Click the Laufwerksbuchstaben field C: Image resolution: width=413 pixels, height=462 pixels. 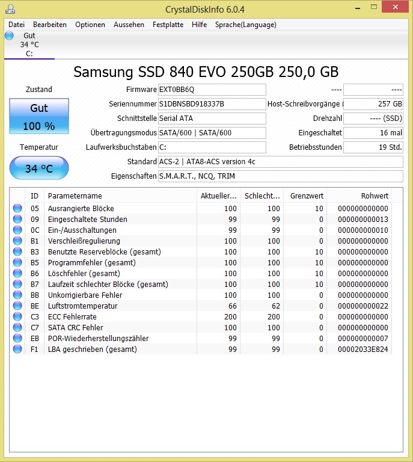point(212,147)
